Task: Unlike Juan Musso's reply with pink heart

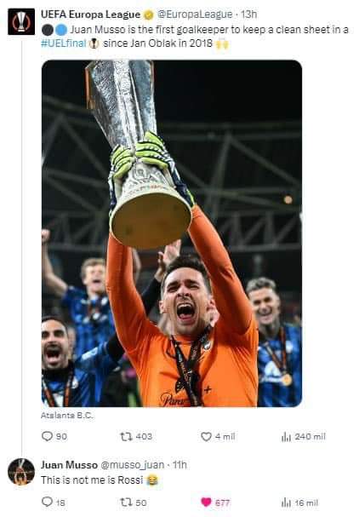Action: (x=206, y=503)
